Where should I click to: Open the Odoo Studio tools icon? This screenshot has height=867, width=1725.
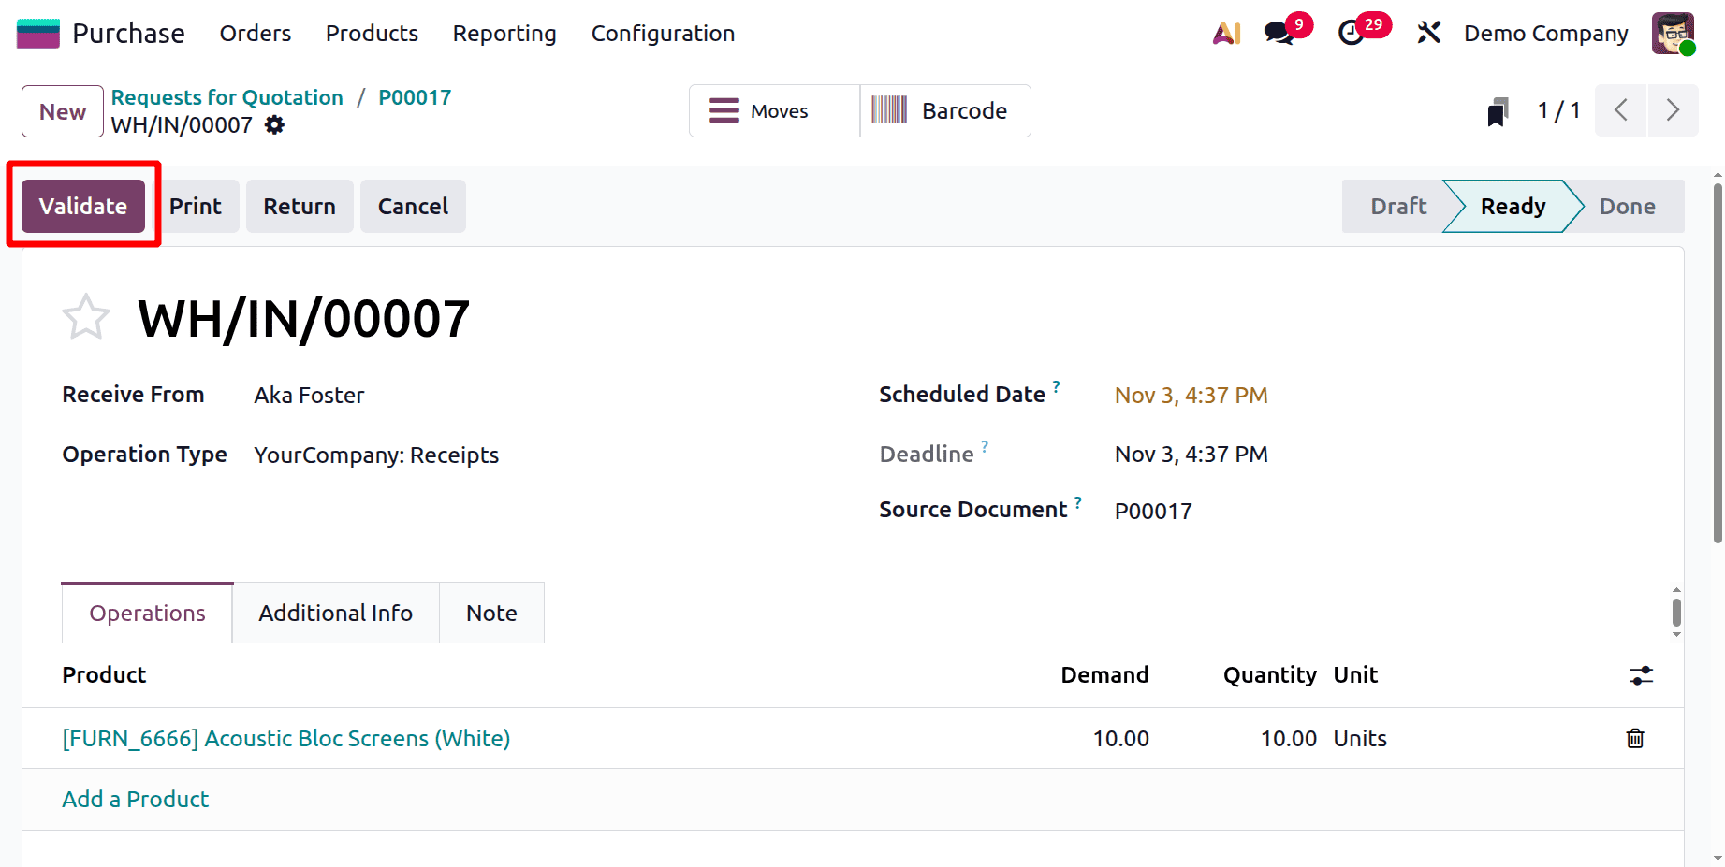[1429, 33]
